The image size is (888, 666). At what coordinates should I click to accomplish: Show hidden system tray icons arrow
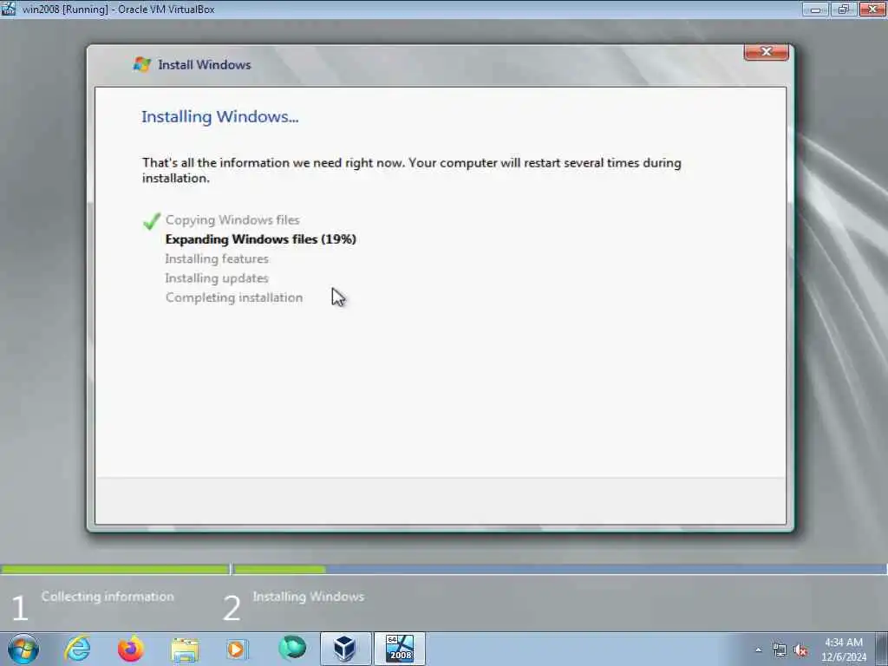[758, 650]
